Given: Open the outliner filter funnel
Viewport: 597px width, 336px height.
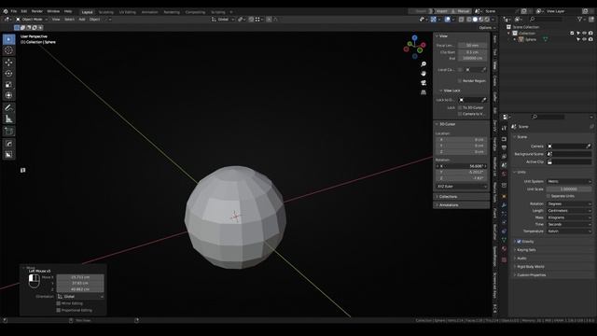Looking at the screenshot, I should tap(579, 19).
